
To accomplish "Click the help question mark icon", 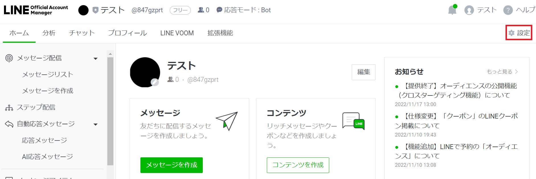I will (x=508, y=10).
